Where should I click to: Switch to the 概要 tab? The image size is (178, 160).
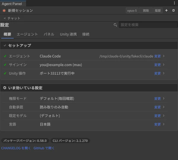click(x=7, y=34)
